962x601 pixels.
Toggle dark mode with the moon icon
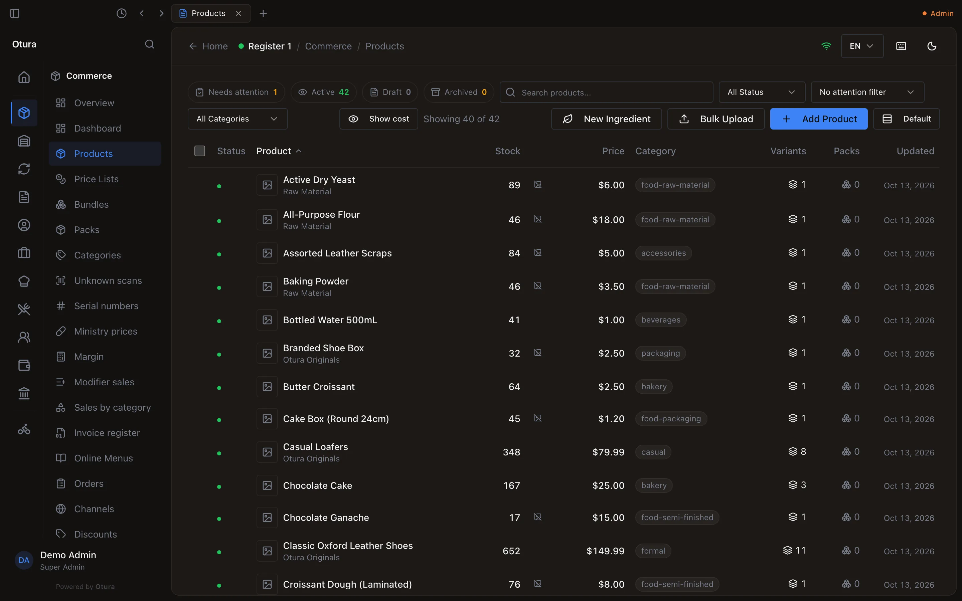[x=932, y=46]
